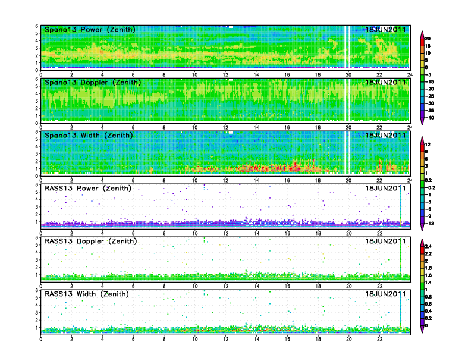Select the 18JUN2011 date in Spano13 Doppler panel
This screenshot has width=471, height=364.
[x=385, y=83]
